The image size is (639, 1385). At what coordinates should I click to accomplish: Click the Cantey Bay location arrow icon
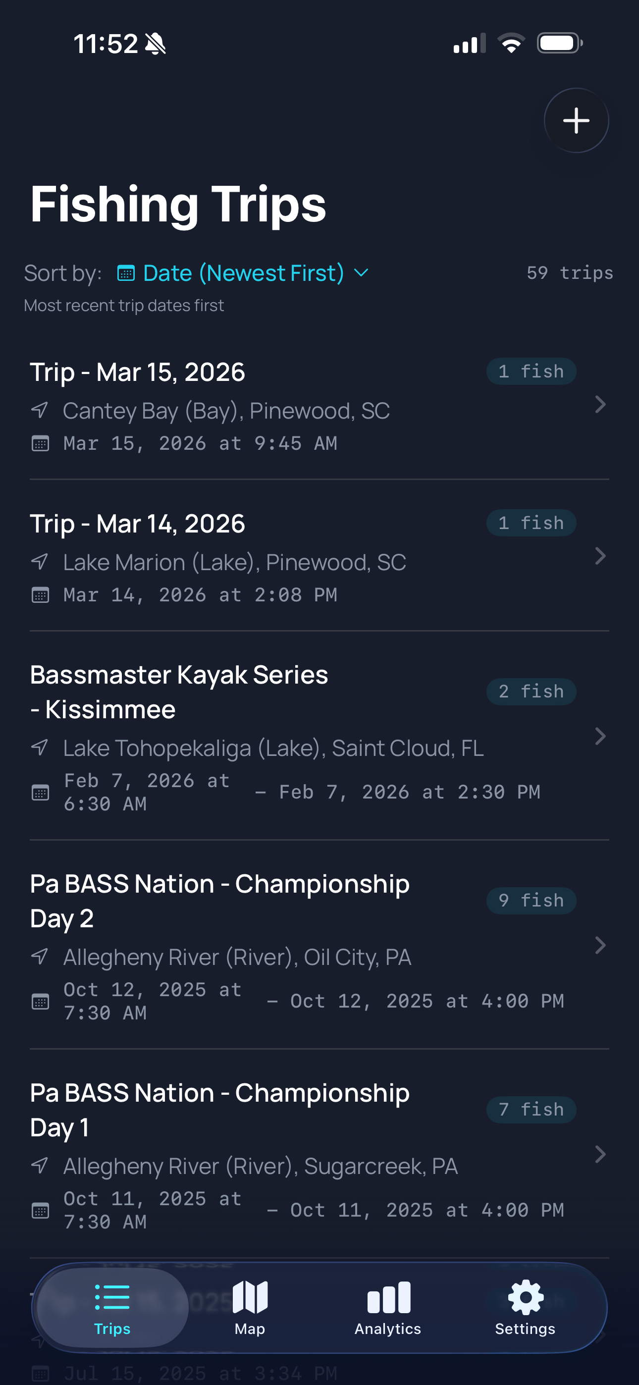pyautogui.click(x=40, y=411)
